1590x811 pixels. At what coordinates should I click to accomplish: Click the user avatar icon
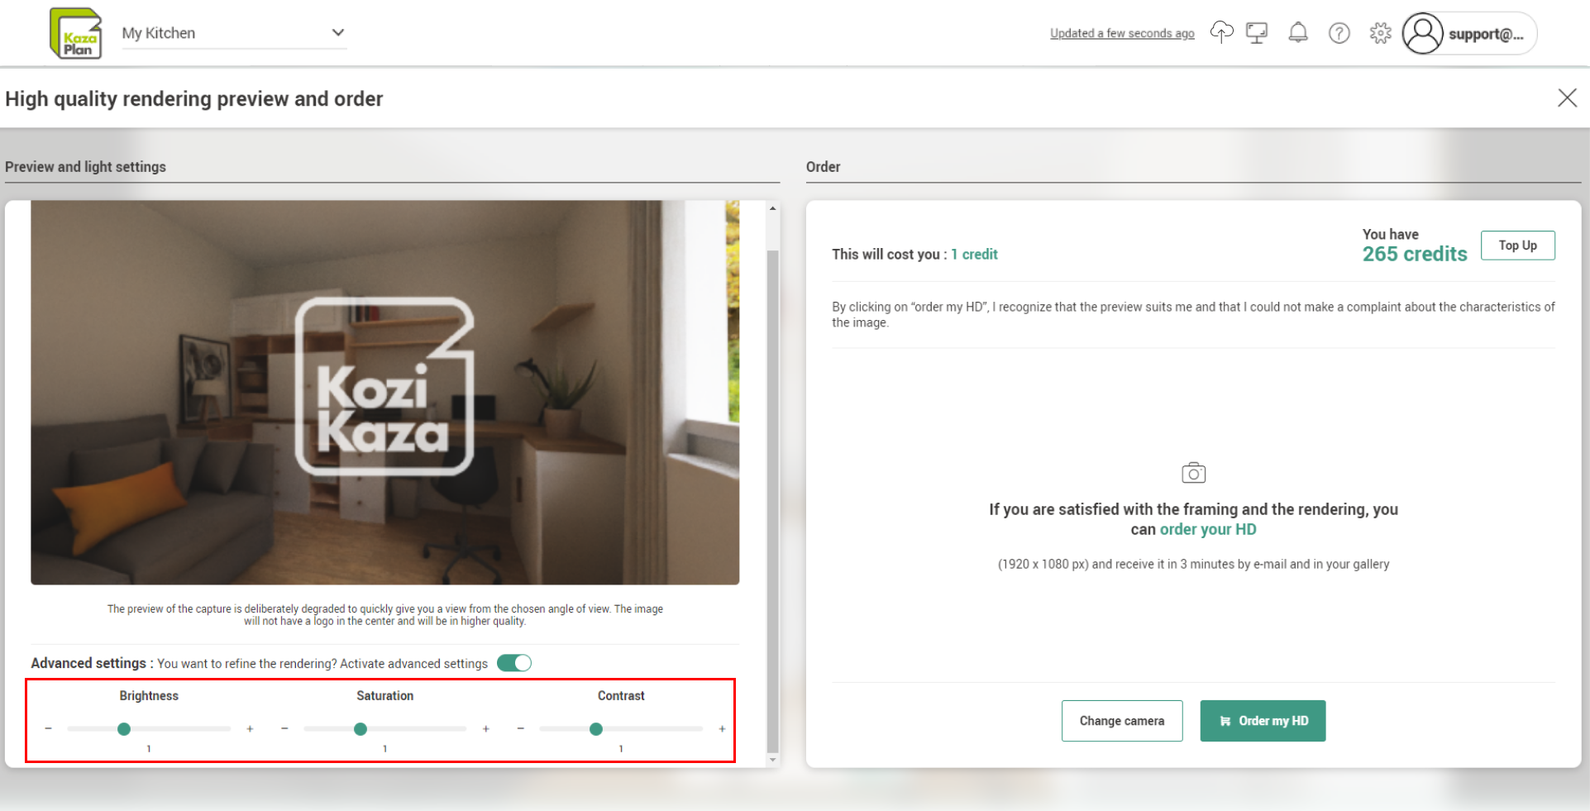pos(1423,33)
